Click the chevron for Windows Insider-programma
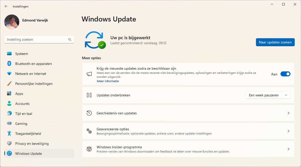The width and height of the screenshot is (301, 167). pos(288,149)
